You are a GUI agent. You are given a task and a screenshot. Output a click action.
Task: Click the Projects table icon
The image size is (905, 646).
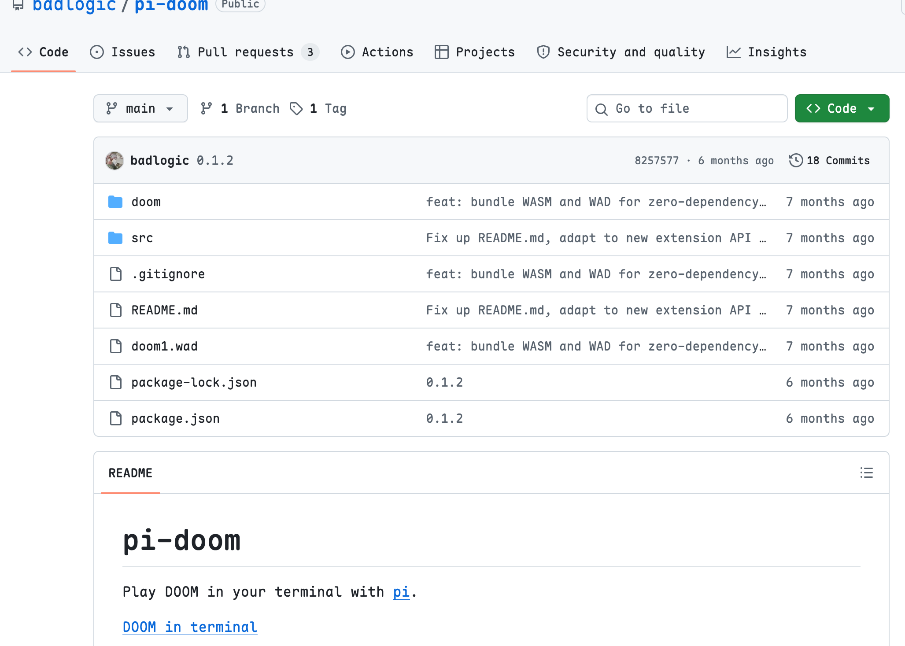pyautogui.click(x=442, y=52)
